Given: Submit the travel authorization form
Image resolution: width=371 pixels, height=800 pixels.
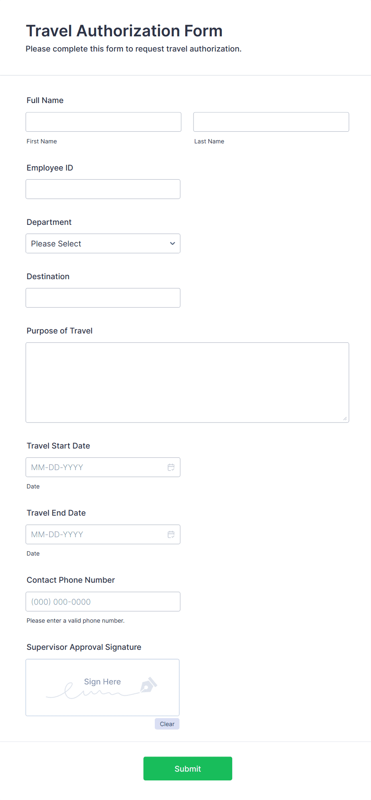Looking at the screenshot, I should 187,768.
